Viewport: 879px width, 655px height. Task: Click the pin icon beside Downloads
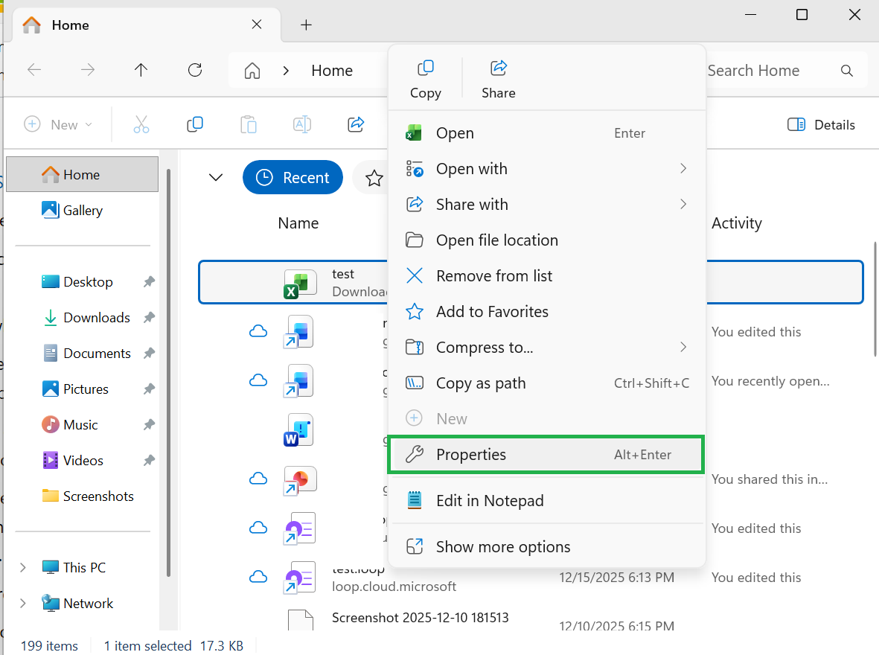[149, 317]
